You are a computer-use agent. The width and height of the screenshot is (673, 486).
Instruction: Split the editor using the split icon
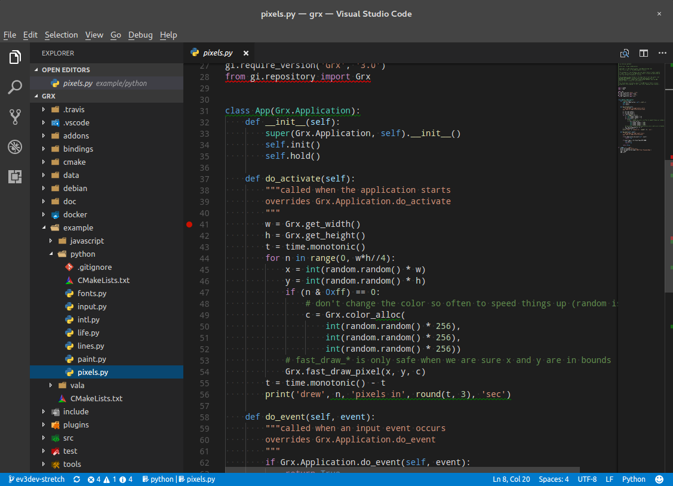644,53
